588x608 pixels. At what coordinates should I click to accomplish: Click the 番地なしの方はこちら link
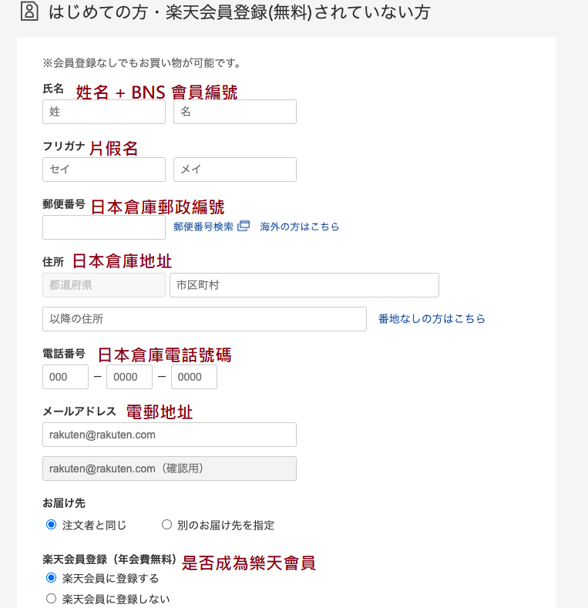432,318
